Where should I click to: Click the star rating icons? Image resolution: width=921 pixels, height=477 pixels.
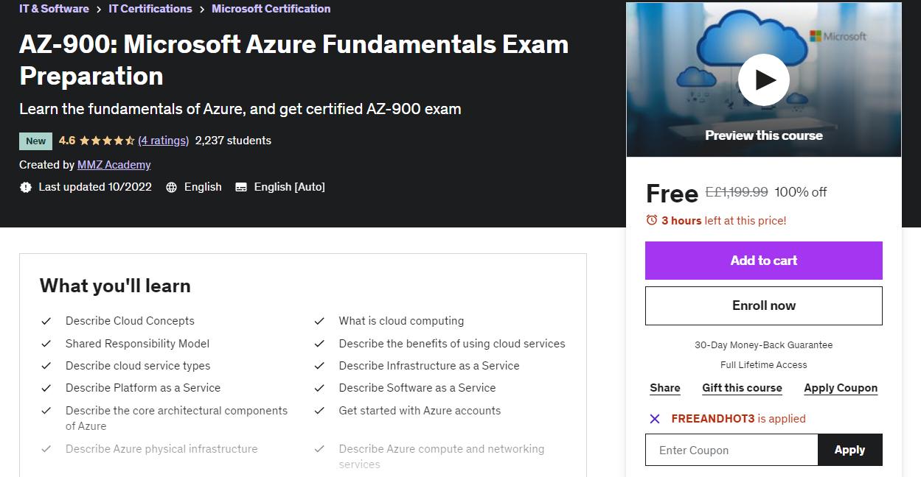(x=107, y=141)
